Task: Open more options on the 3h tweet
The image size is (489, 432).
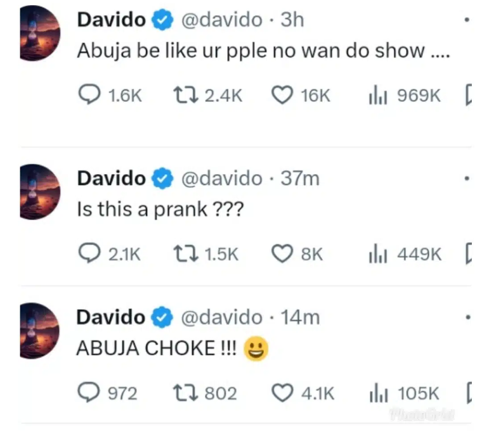Action: point(467,20)
